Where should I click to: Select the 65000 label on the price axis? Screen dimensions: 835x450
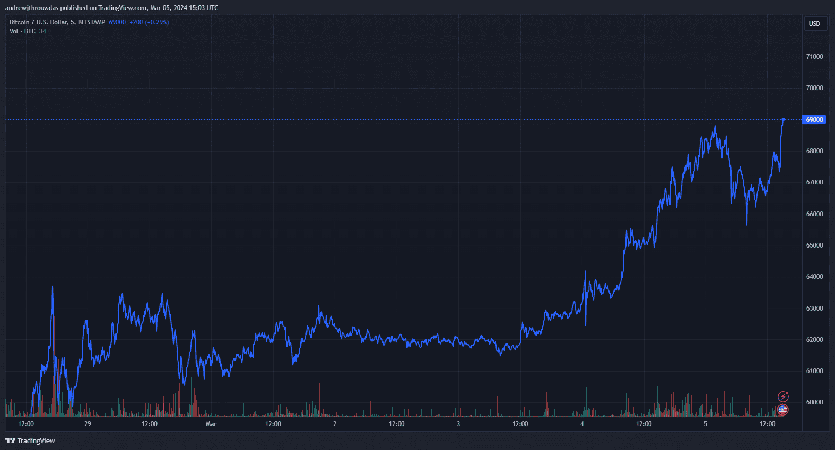[814, 245]
